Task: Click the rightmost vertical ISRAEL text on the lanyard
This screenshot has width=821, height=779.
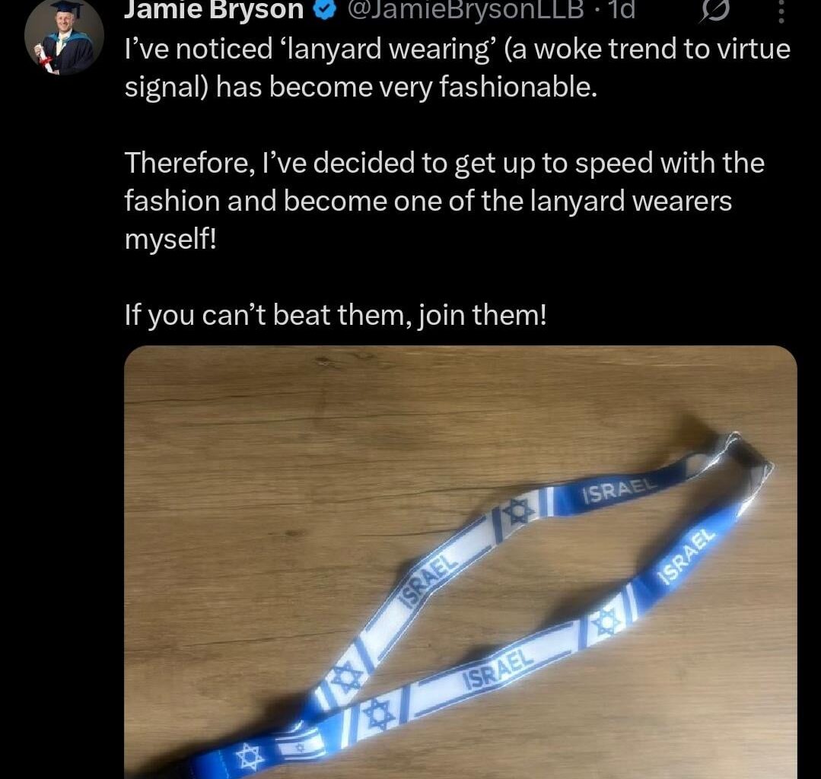Action: (x=686, y=556)
